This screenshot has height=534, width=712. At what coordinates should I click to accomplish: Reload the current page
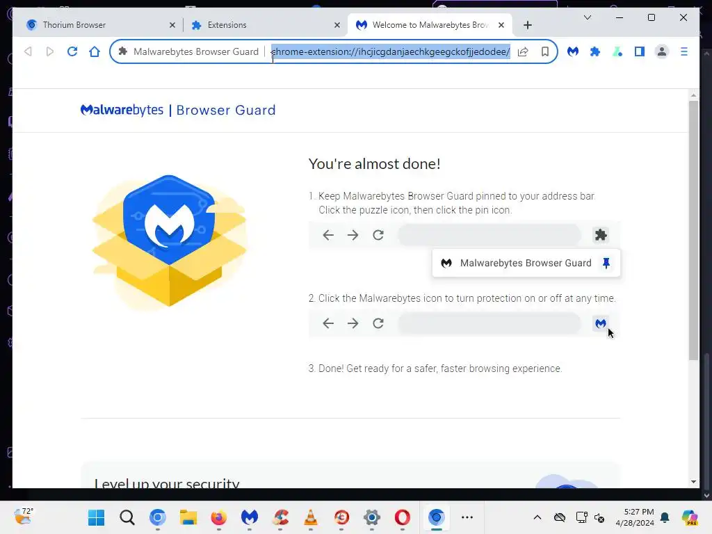72,51
